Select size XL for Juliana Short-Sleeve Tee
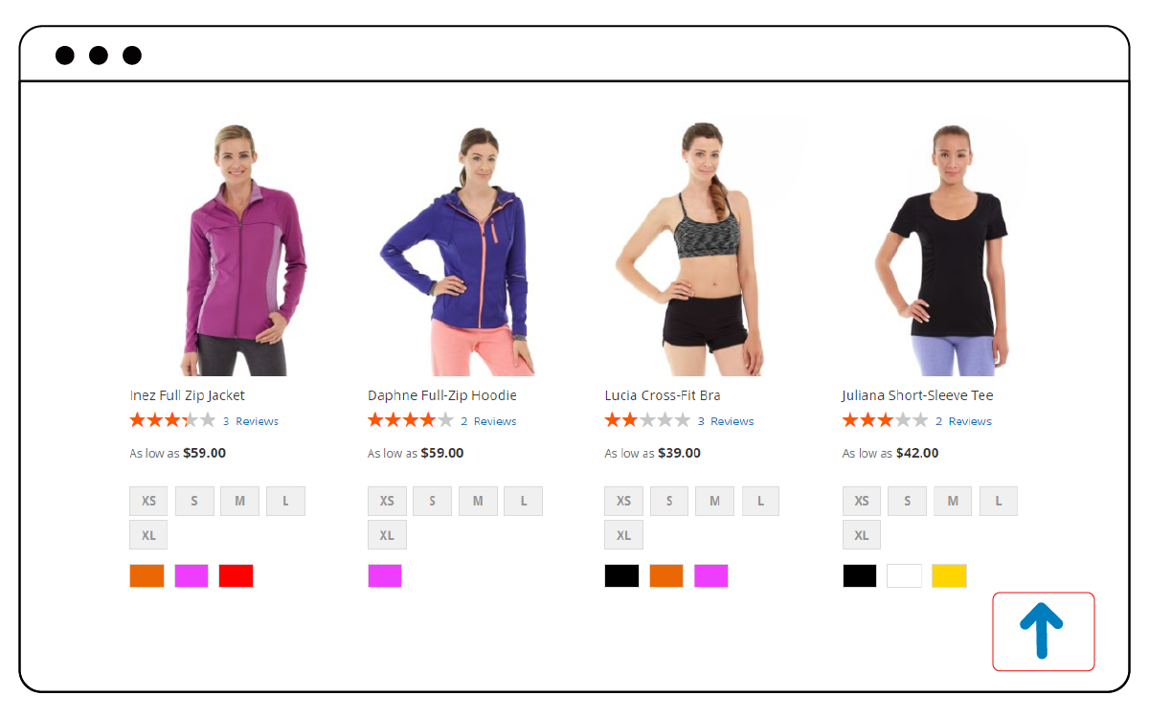 tap(862, 535)
